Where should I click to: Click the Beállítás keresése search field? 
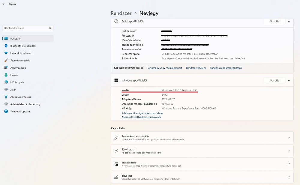pos(28,28)
